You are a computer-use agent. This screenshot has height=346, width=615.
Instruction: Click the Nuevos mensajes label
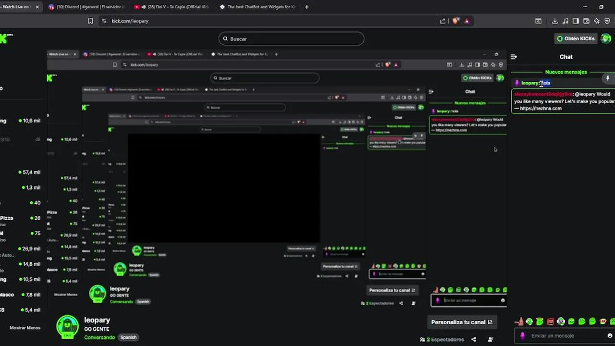click(x=566, y=72)
